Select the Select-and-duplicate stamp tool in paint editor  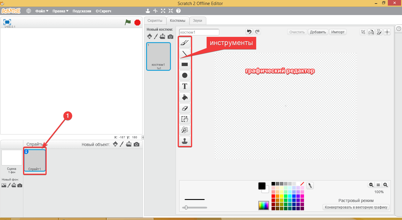coord(185,141)
